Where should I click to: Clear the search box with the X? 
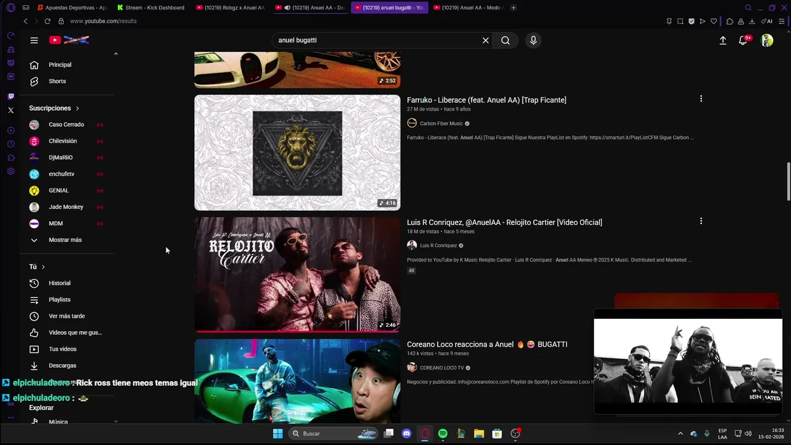point(486,40)
